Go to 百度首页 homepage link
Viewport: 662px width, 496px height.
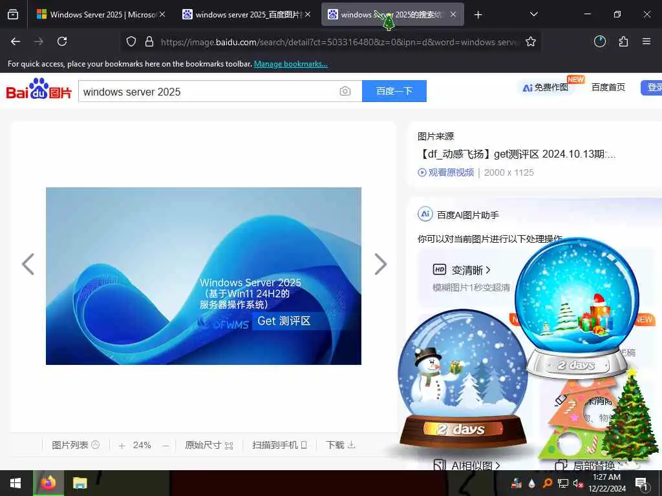point(608,87)
